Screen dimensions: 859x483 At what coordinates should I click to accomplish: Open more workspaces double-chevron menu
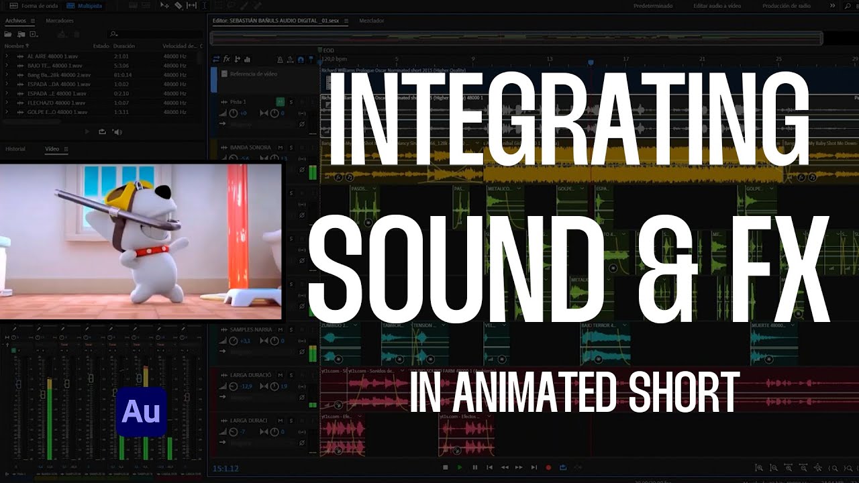pyautogui.click(x=833, y=6)
